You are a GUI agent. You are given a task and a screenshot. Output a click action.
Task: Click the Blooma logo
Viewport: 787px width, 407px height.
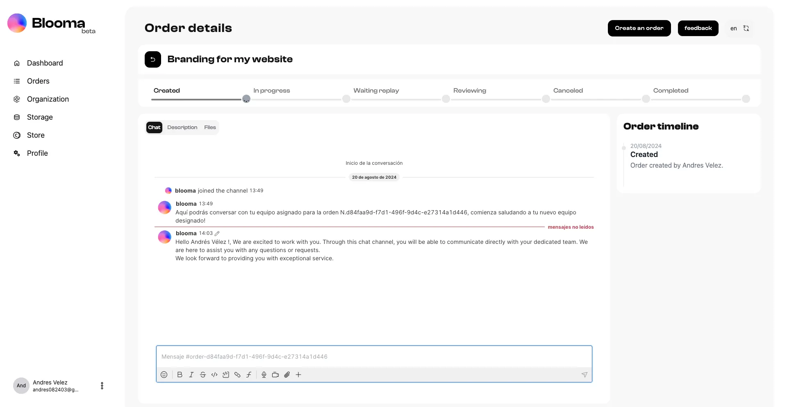pyautogui.click(x=51, y=23)
